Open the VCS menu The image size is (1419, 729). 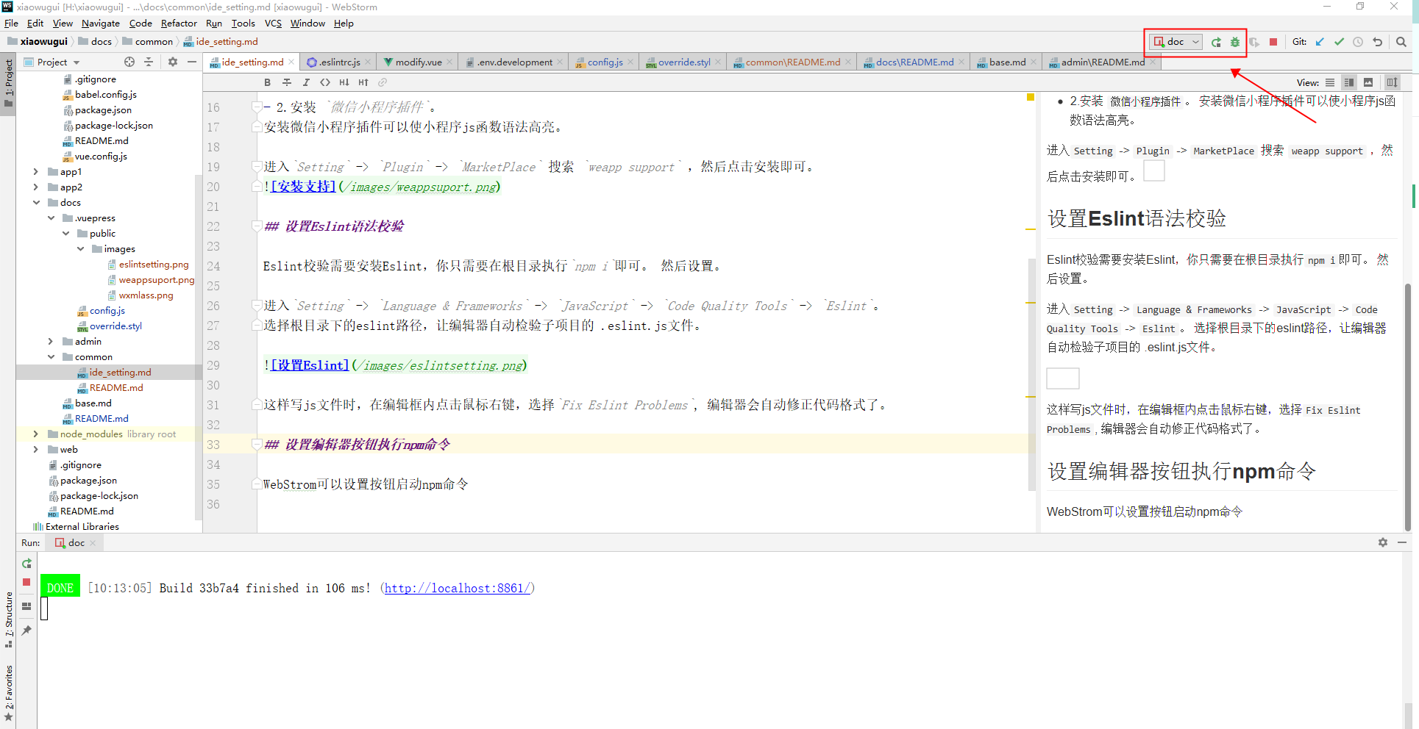[273, 24]
